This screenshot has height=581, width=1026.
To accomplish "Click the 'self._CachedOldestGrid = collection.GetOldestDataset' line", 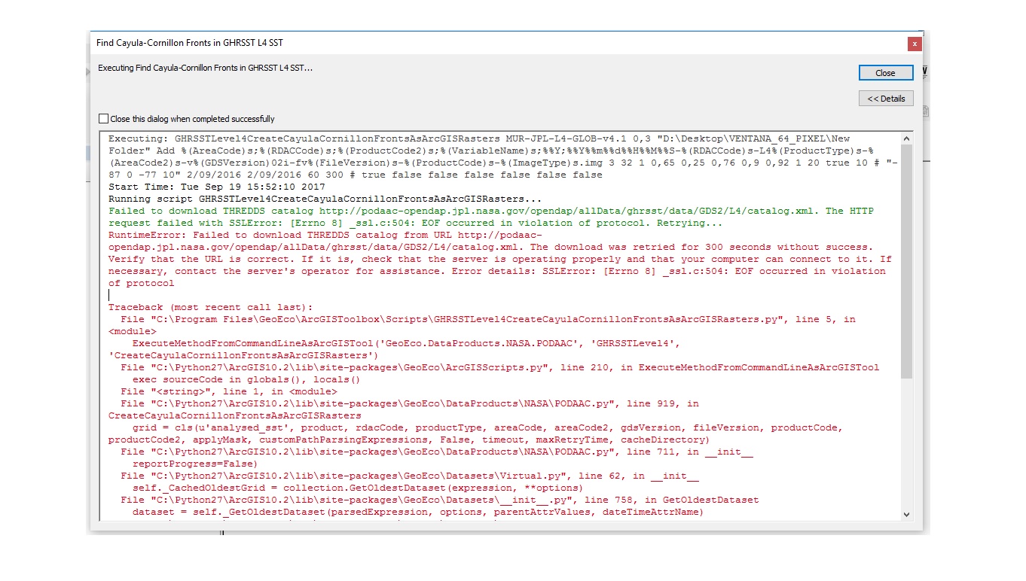I will coord(359,488).
